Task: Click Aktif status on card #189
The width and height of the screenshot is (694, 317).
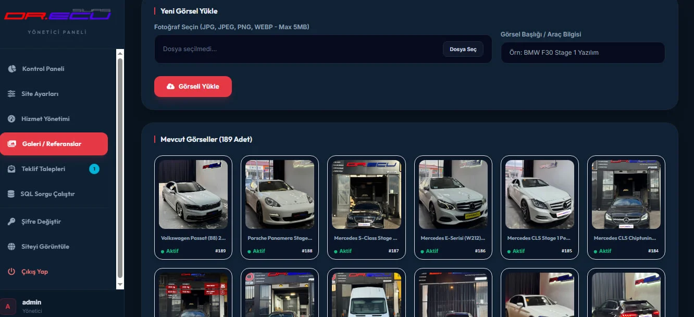Action: tap(170, 251)
